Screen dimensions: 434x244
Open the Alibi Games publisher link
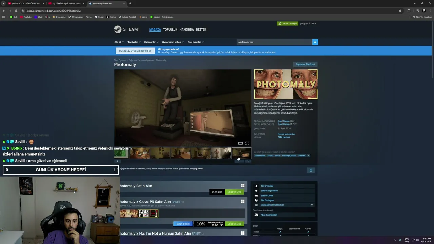coord(284,137)
